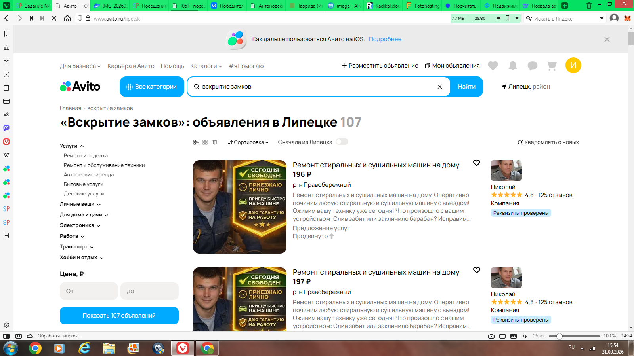The width and height of the screenshot is (634, 356).
Task: Open Avito favorites heart in header
Action: point(493,66)
